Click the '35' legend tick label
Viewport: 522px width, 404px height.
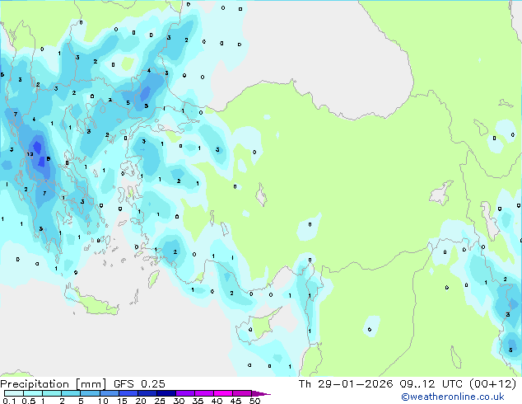[x=198, y=401]
